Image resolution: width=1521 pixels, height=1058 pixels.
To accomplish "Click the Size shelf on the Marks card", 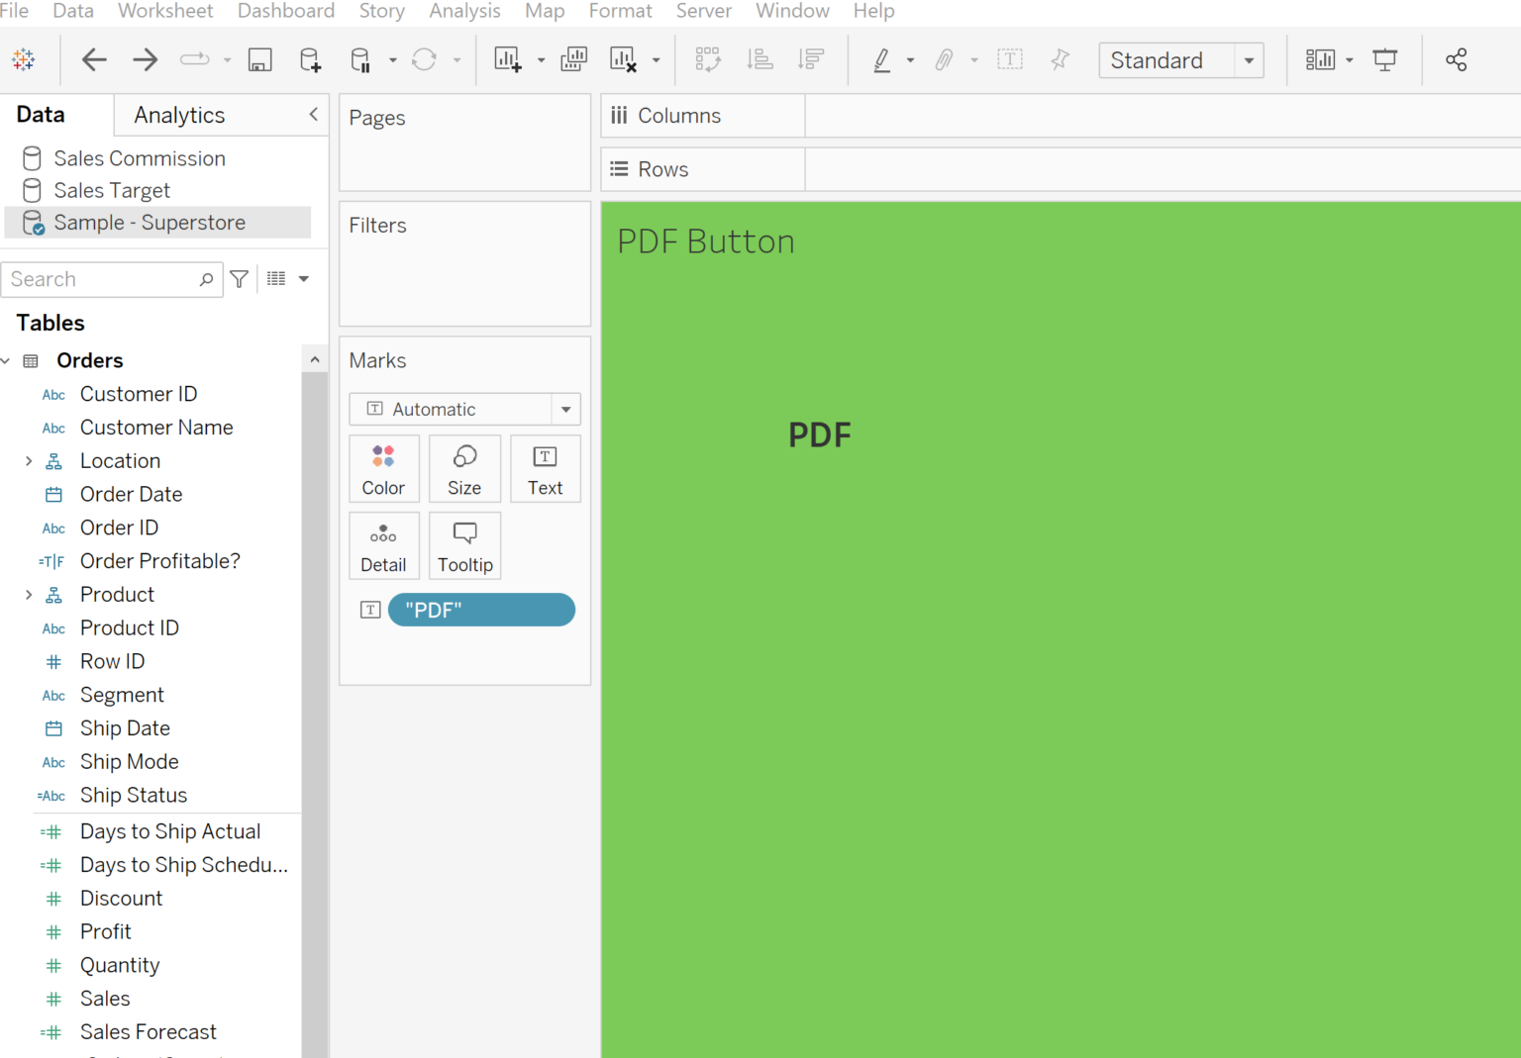I will click(464, 468).
